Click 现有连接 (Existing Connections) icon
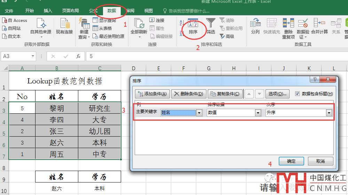 pos(64,26)
